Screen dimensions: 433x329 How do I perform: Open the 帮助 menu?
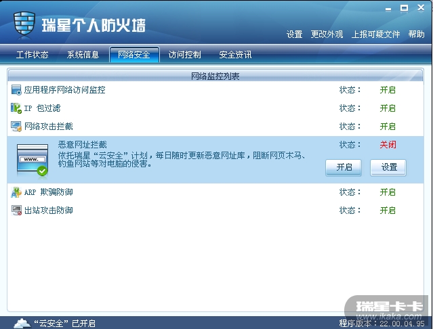point(417,35)
